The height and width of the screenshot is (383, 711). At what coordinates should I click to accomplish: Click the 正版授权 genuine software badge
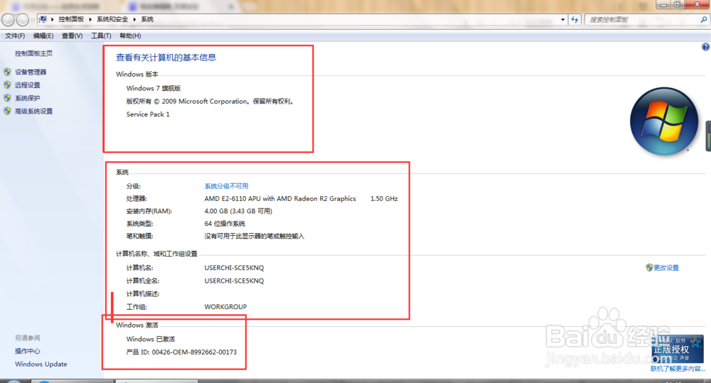tap(678, 349)
